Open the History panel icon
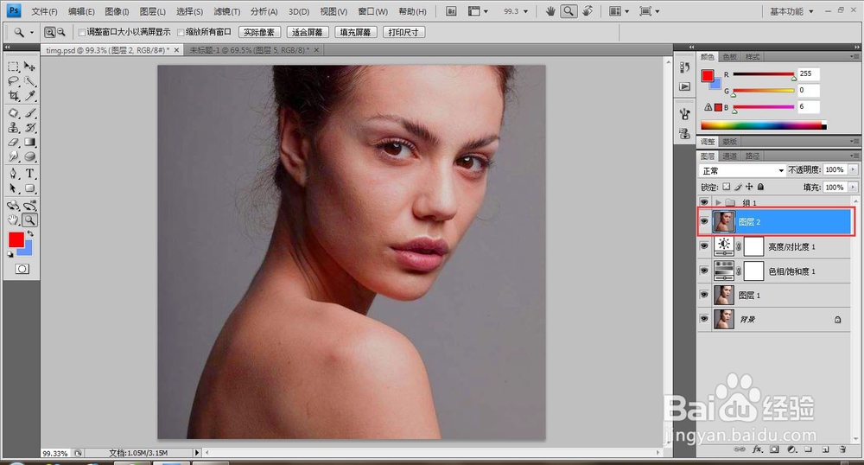This screenshot has width=864, height=465. [x=685, y=67]
